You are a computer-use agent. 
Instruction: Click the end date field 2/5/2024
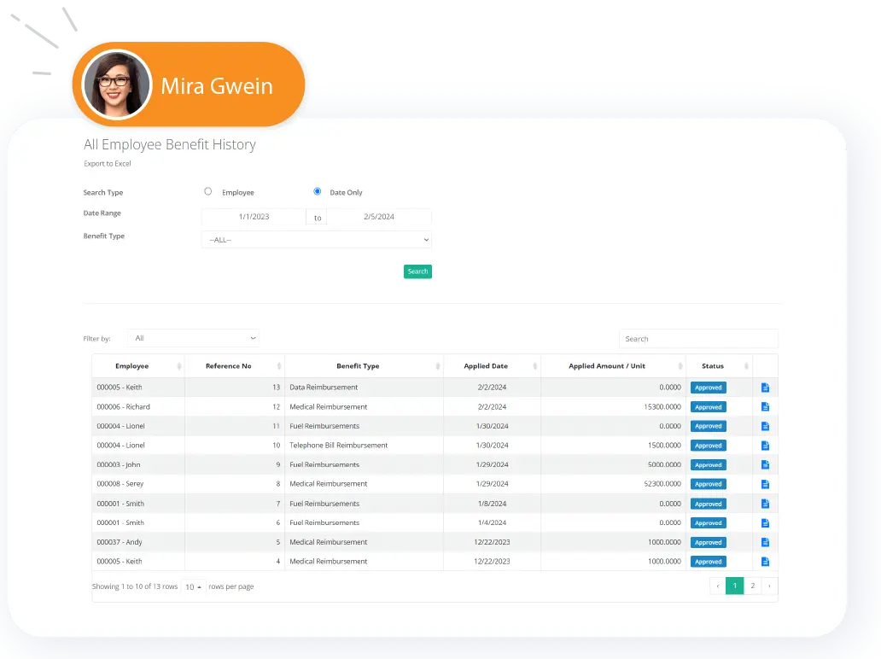coord(379,217)
